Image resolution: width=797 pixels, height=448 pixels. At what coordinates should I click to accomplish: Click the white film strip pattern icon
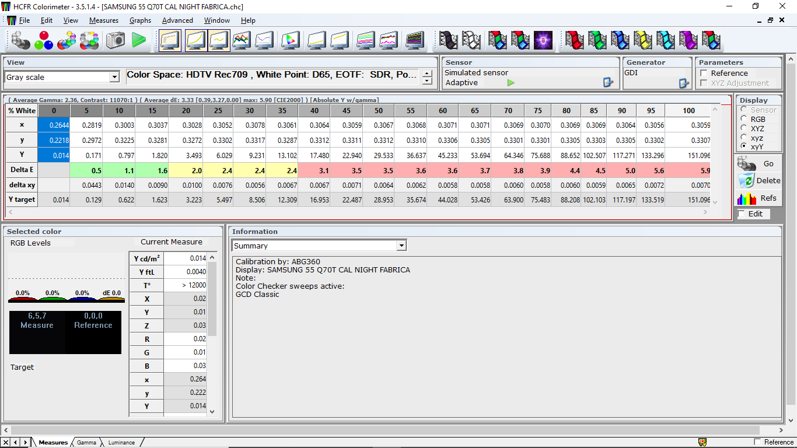(471, 40)
